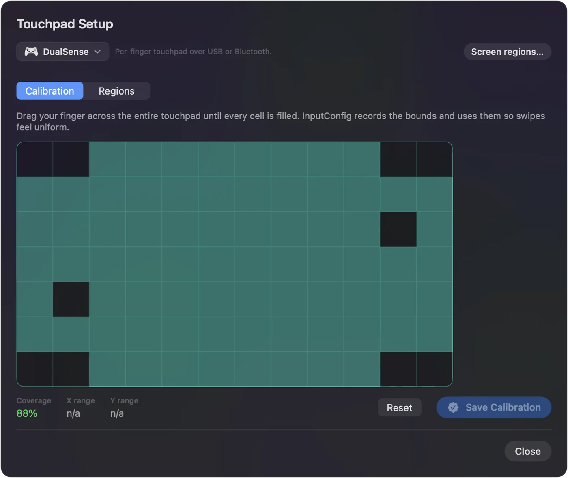Screen dimensions: 568x478
Task: Click the Y range n/a value
Action: tap(117, 413)
